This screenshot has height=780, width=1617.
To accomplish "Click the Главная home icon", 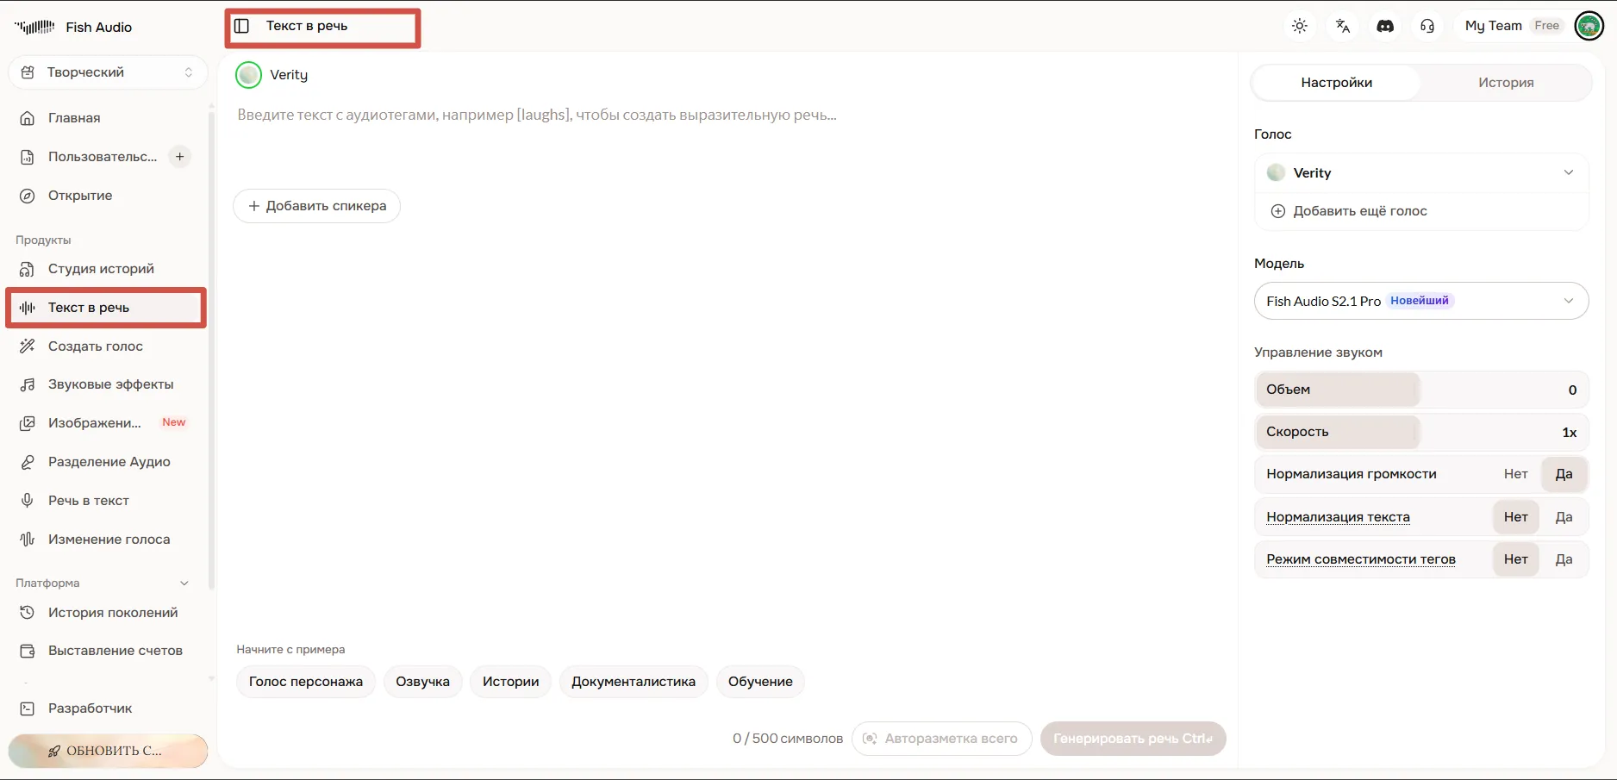I will (28, 118).
